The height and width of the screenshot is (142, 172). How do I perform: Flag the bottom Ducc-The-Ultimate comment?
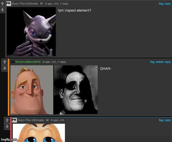(x=161, y=120)
